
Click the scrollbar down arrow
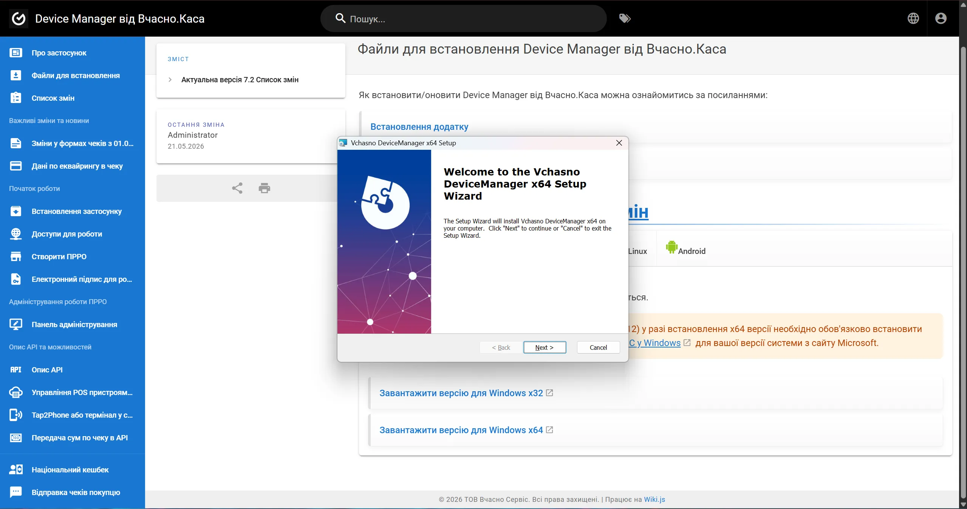(963, 505)
